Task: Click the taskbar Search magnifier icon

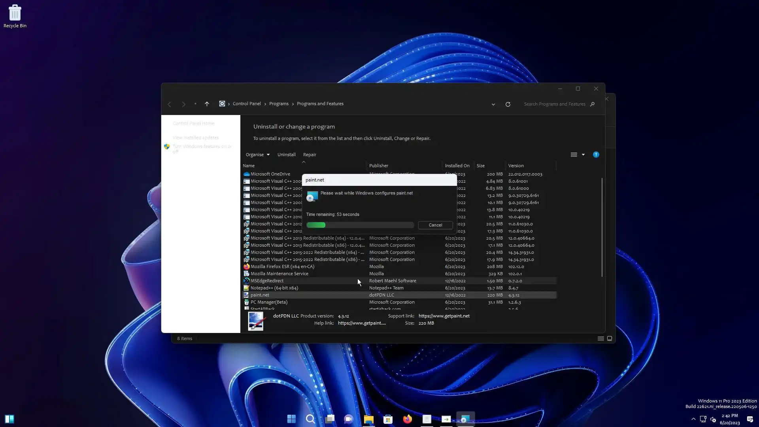Action: (310, 419)
